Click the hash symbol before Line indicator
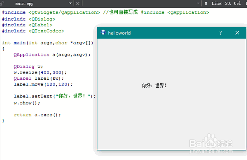This screenshot has width=247, height=160. tap(206, 3)
